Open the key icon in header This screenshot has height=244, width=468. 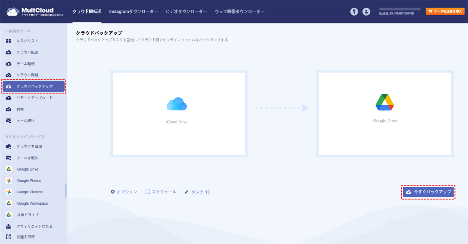click(x=354, y=12)
